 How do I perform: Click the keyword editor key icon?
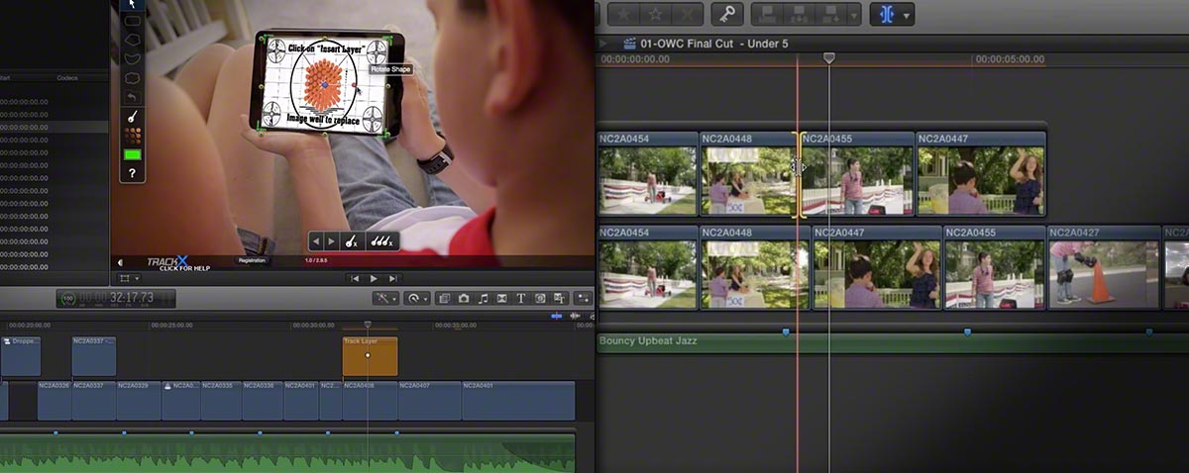click(x=727, y=14)
